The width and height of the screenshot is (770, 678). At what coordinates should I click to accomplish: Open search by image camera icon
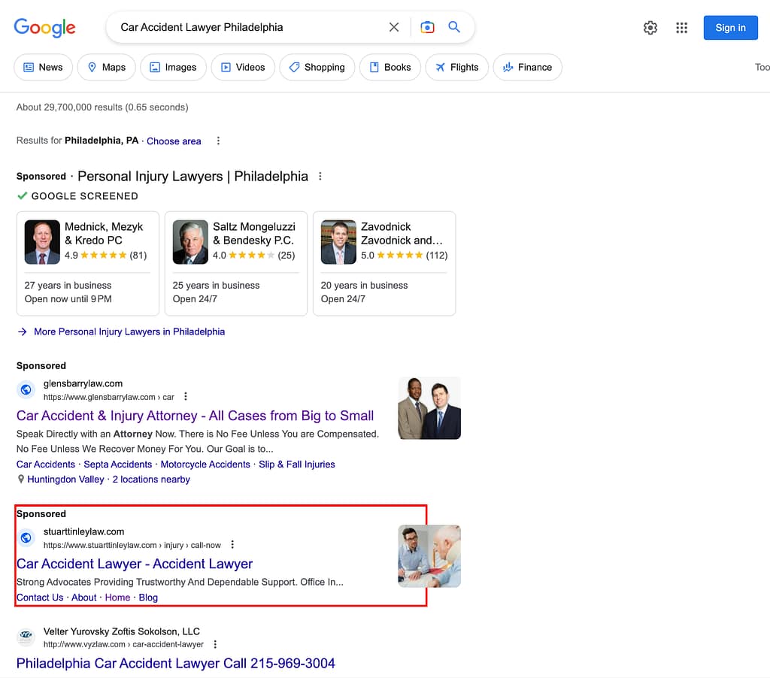click(x=427, y=27)
